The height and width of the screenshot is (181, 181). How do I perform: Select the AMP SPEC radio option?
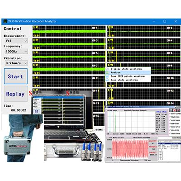click(x=175, y=124)
